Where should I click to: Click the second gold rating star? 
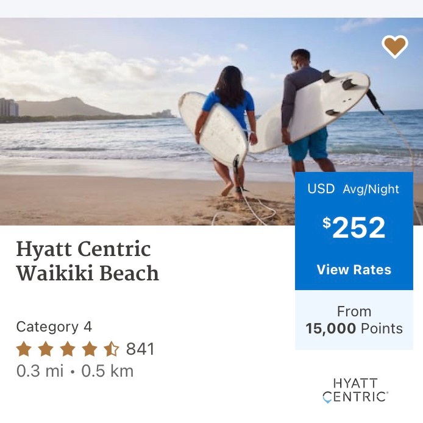[46, 349]
